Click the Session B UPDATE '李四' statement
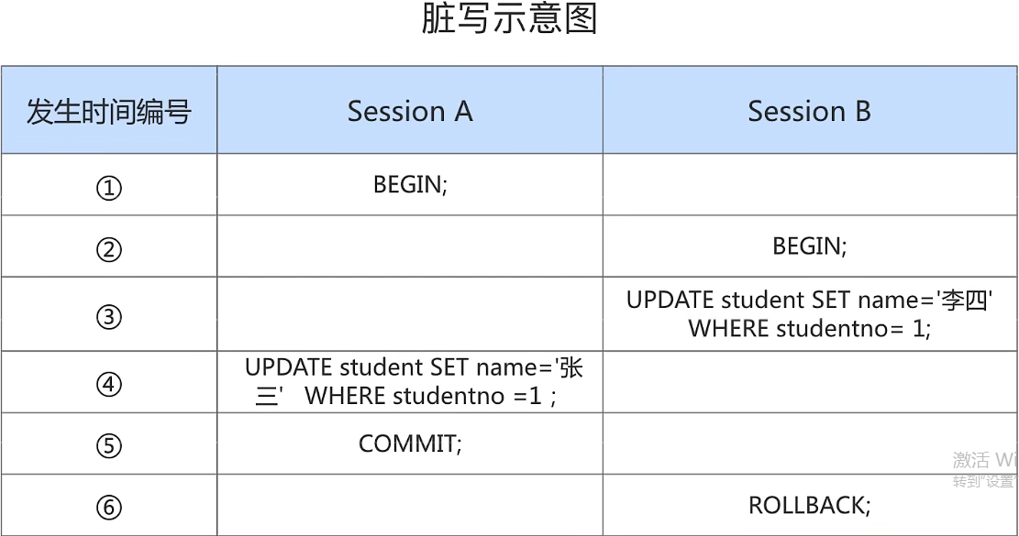 click(810, 314)
